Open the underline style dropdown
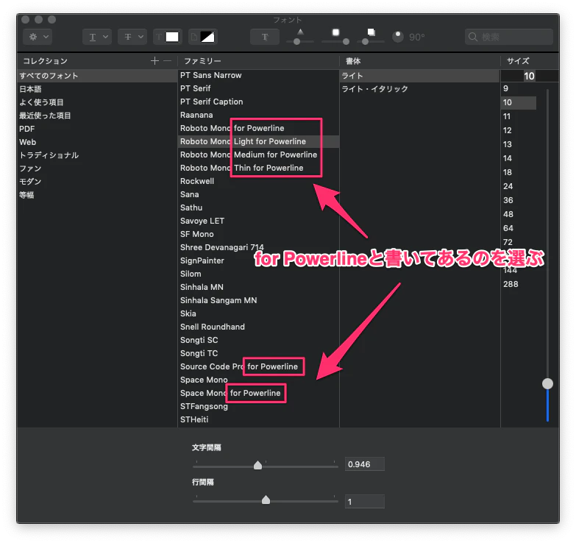Image resolution: width=576 pixels, height=543 pixels. pyautogui.click(x=97, y=37)
